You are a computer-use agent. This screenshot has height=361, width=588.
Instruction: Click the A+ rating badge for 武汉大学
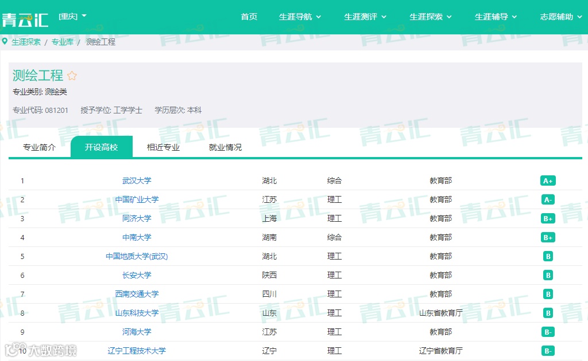tap(548, 180)
